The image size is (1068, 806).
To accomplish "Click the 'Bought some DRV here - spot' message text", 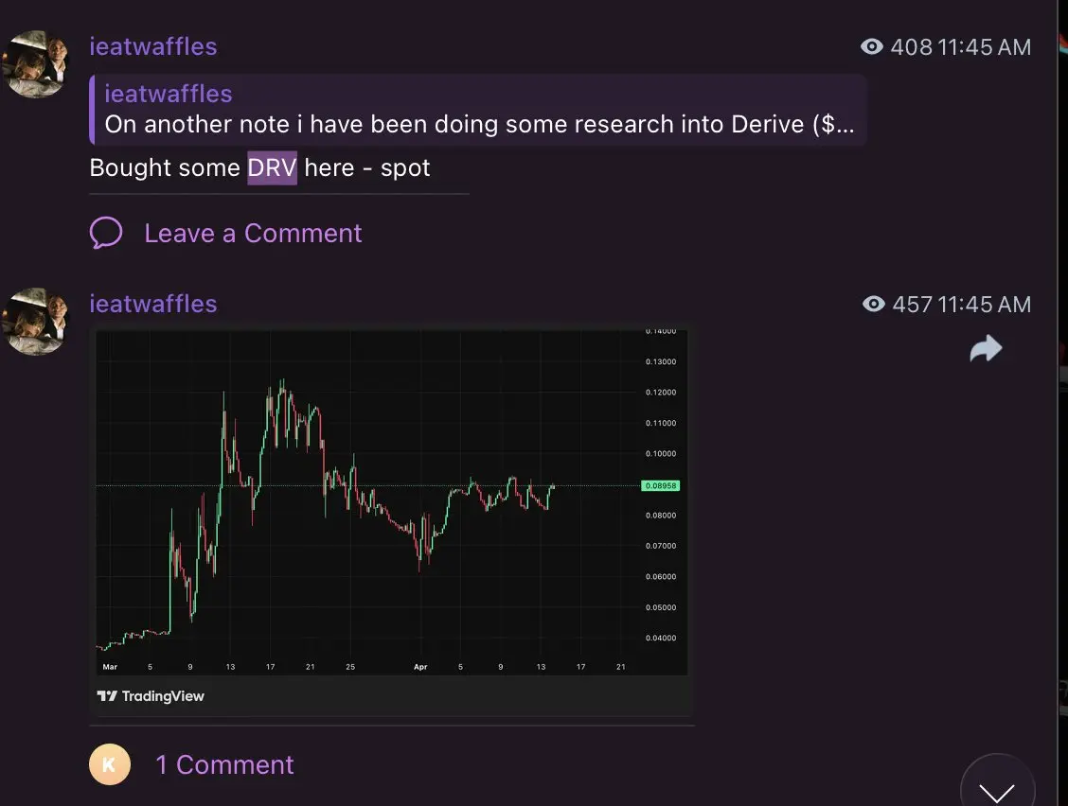I will pyautogui.click(x=259, y=167).
